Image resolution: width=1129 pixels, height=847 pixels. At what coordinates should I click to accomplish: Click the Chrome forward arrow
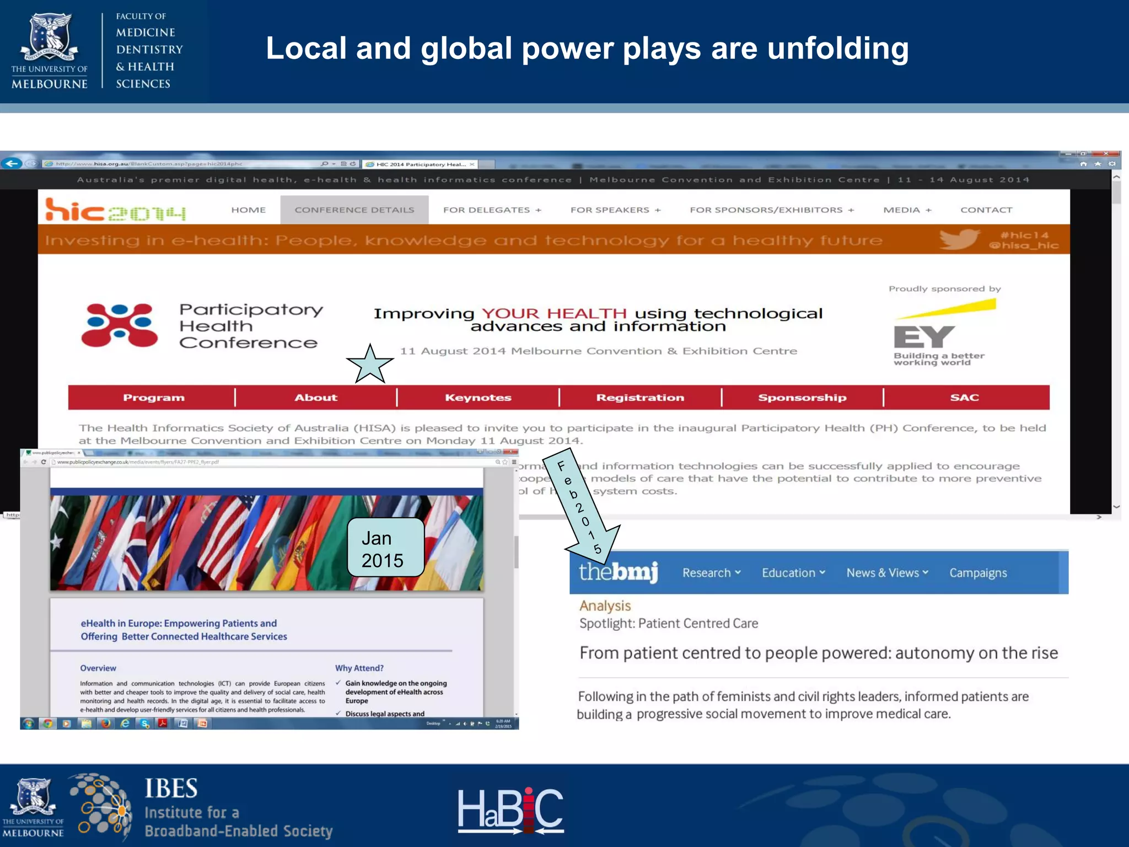[x=35, y=462]
